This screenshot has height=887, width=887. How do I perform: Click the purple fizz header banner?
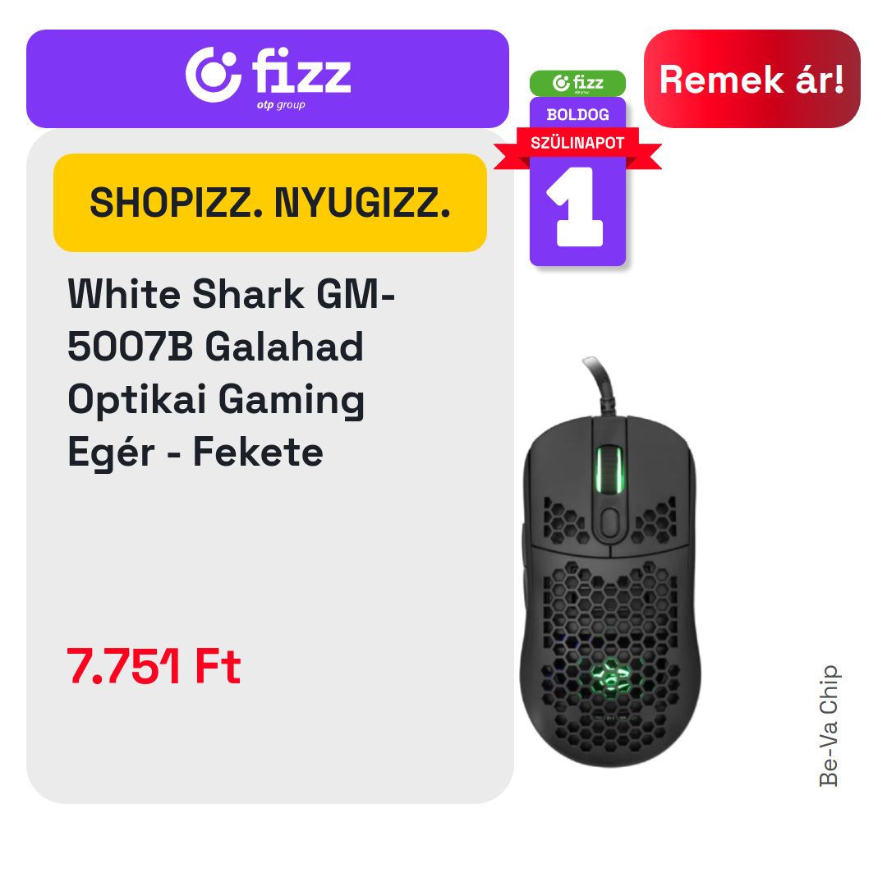(x=268, y=79)
